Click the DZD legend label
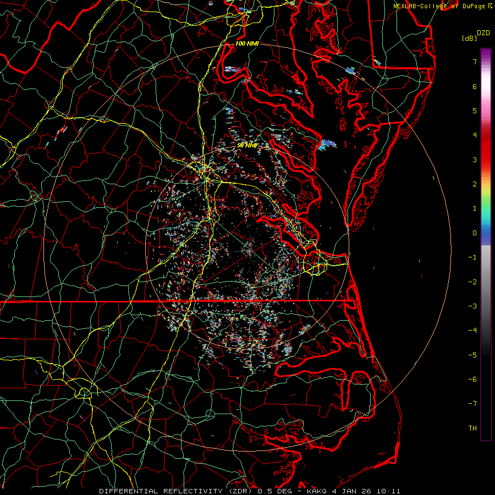This screenshot has height=495, width=495. (483, 32)
